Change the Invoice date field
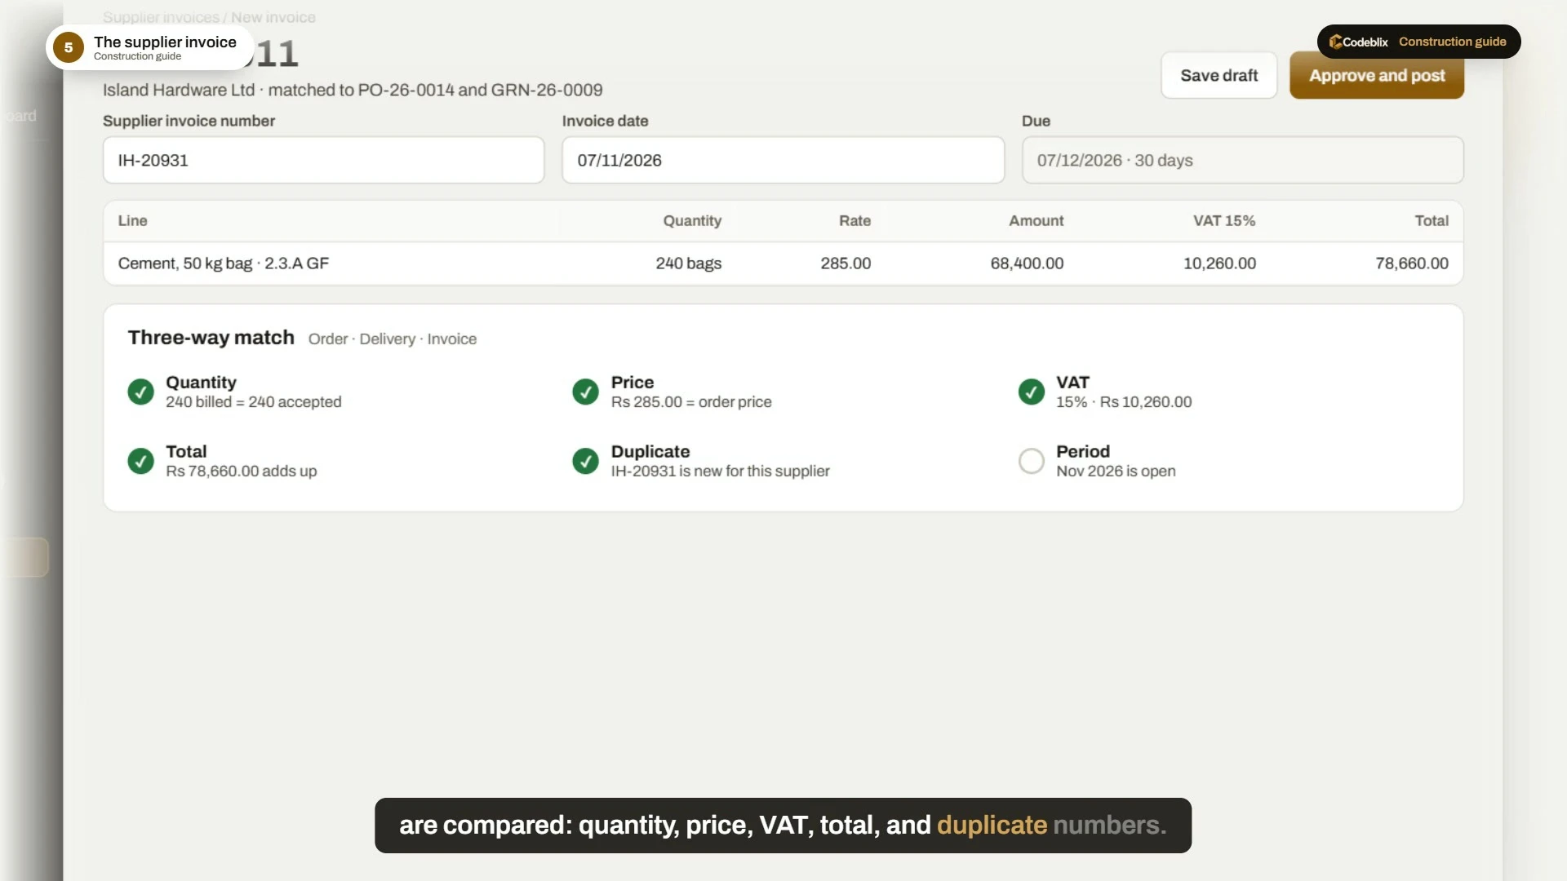The image size is (1567, 881). pyautogui.click(x=783, y=160)
